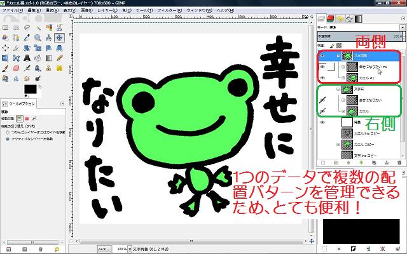Select the Select by Color tool

tap(48, 27)
